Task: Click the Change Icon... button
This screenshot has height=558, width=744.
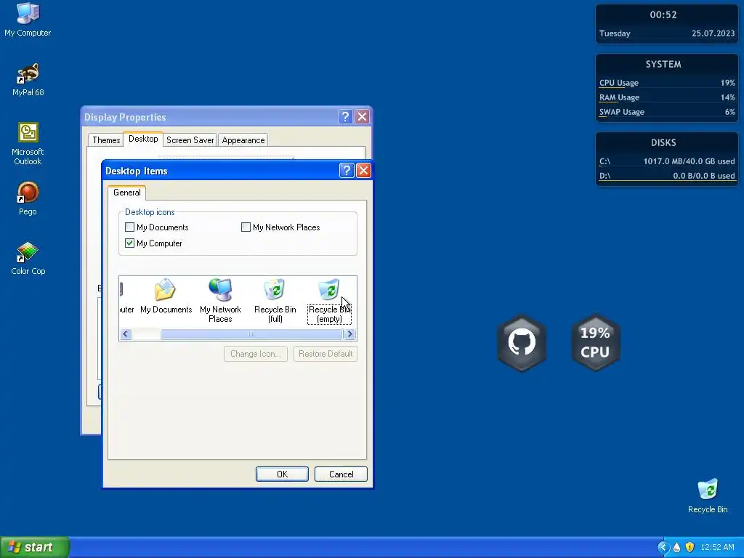Action: (255, 354)
